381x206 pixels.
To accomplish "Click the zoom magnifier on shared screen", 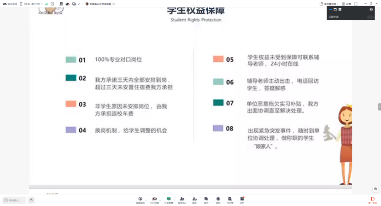I will [376, 189].
